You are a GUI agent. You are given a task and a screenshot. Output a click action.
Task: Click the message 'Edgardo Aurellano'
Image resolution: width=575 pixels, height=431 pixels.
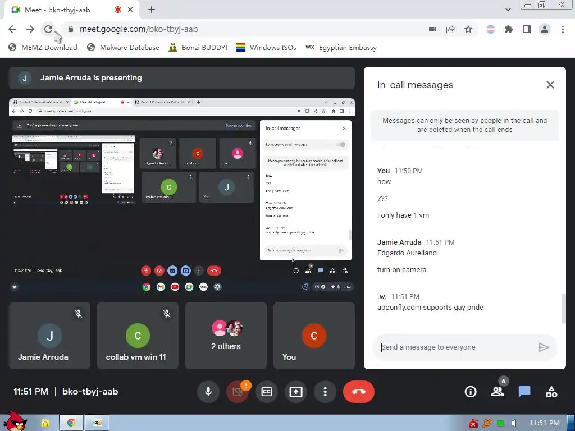tap(407, 253)
